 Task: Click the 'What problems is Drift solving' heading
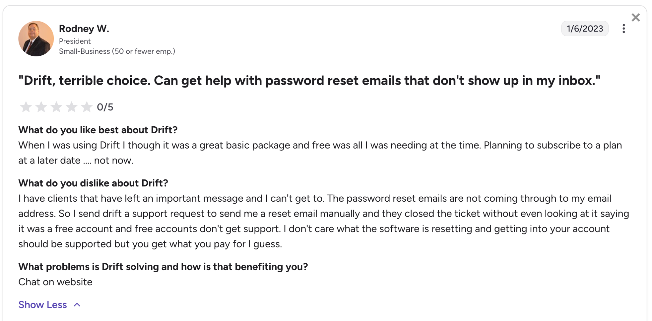coord(163,267)
